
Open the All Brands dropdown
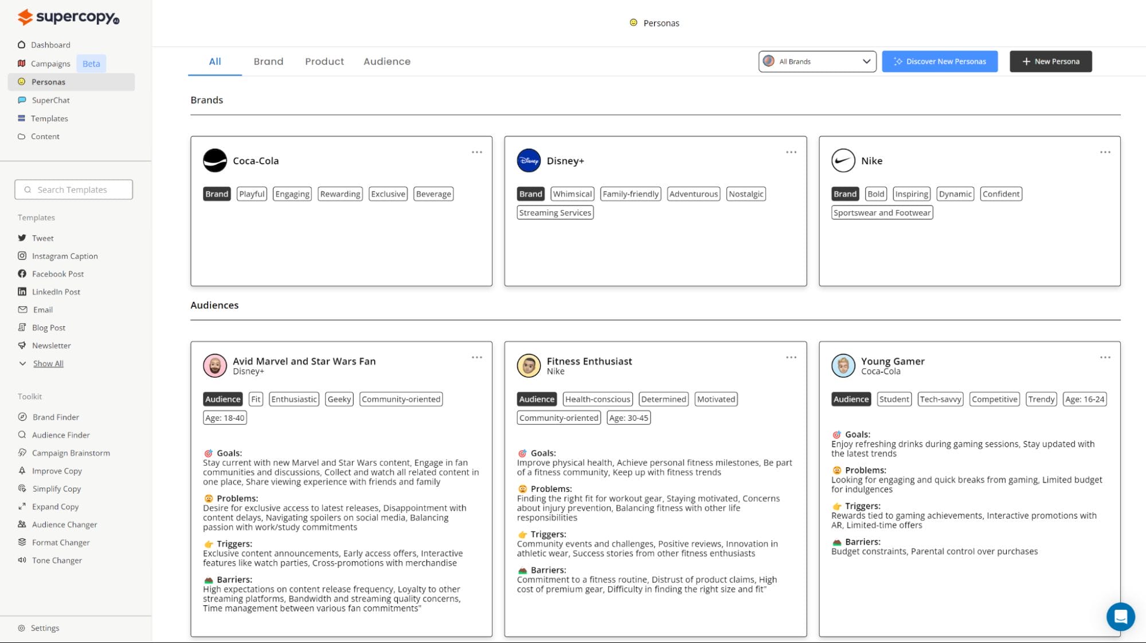(817, 61)
